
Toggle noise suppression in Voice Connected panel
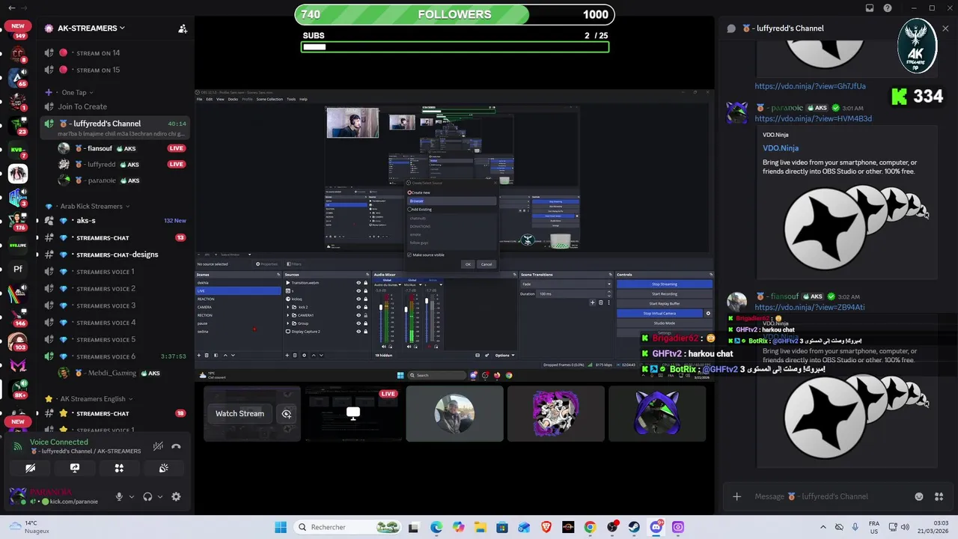158,446
